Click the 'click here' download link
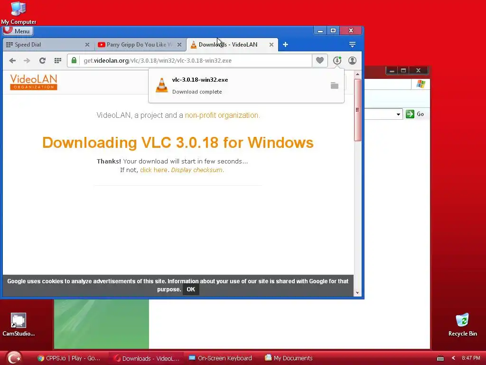This screenshot has width=486, height=365. (153, 170)
